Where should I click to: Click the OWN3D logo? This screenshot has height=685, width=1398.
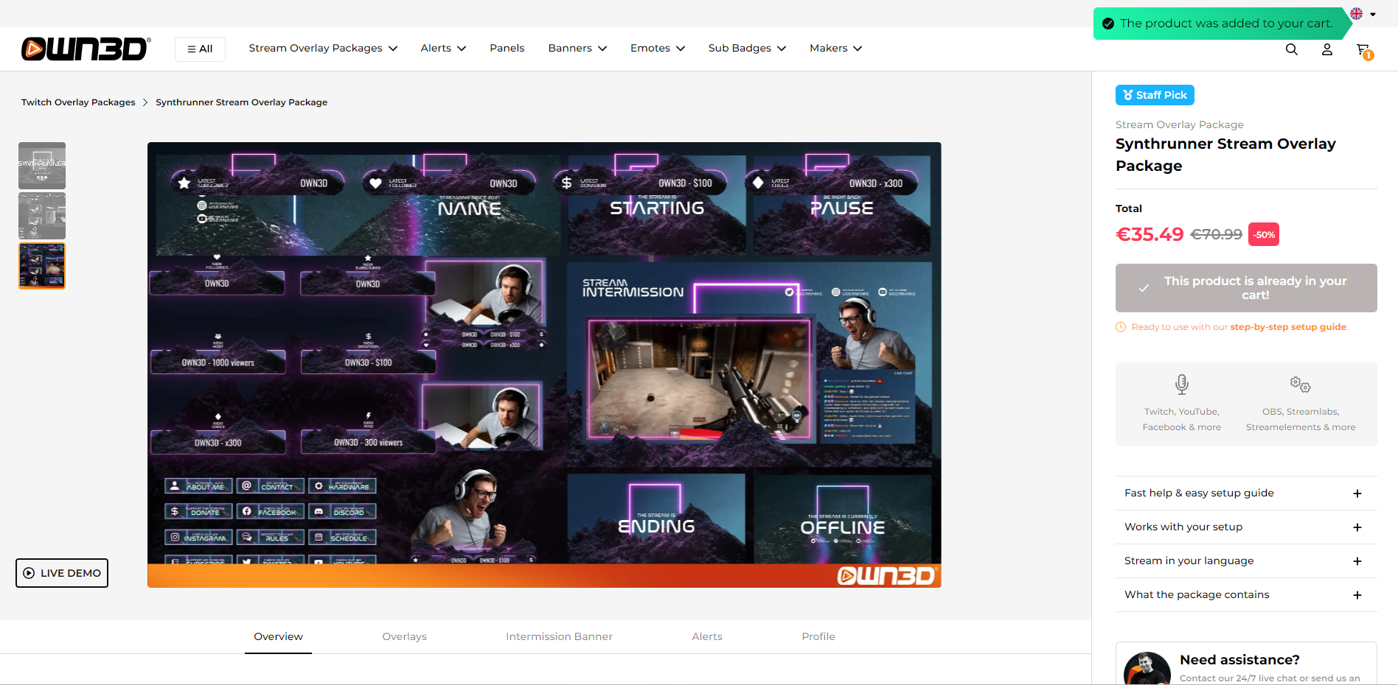[85, 49]
